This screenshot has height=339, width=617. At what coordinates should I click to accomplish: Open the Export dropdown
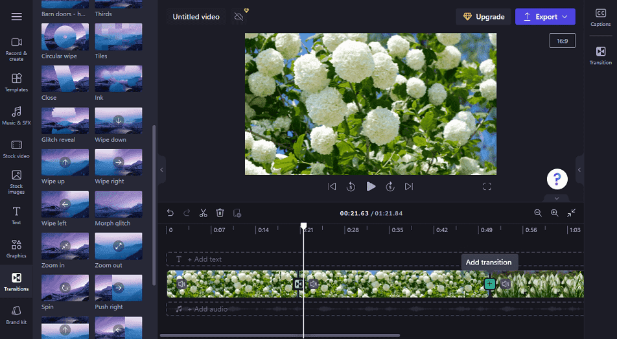point(545,17)
